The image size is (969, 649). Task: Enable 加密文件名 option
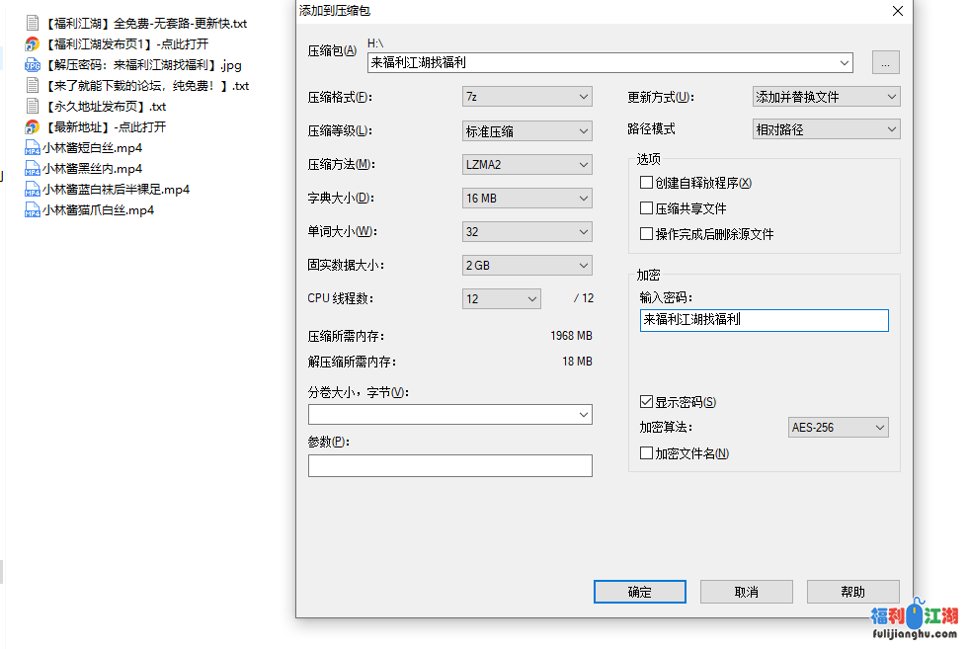[647, 452]
